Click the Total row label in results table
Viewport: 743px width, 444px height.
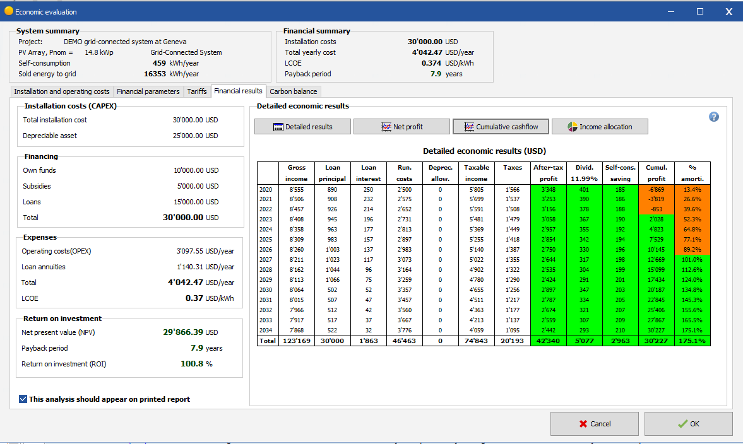[268, 341]
